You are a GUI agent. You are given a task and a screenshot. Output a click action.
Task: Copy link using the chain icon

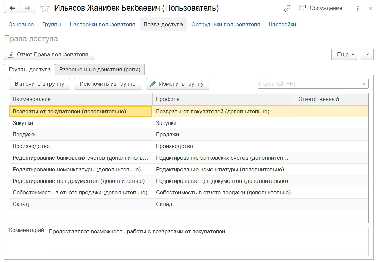tap(287, 9)
